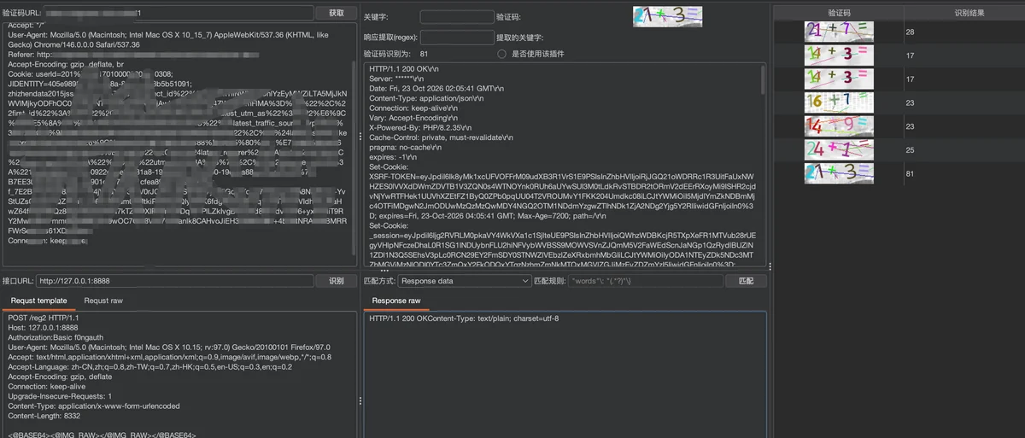Click result value 25 in the table
Screen dimensions: 1025x438
tap(911, 149)
